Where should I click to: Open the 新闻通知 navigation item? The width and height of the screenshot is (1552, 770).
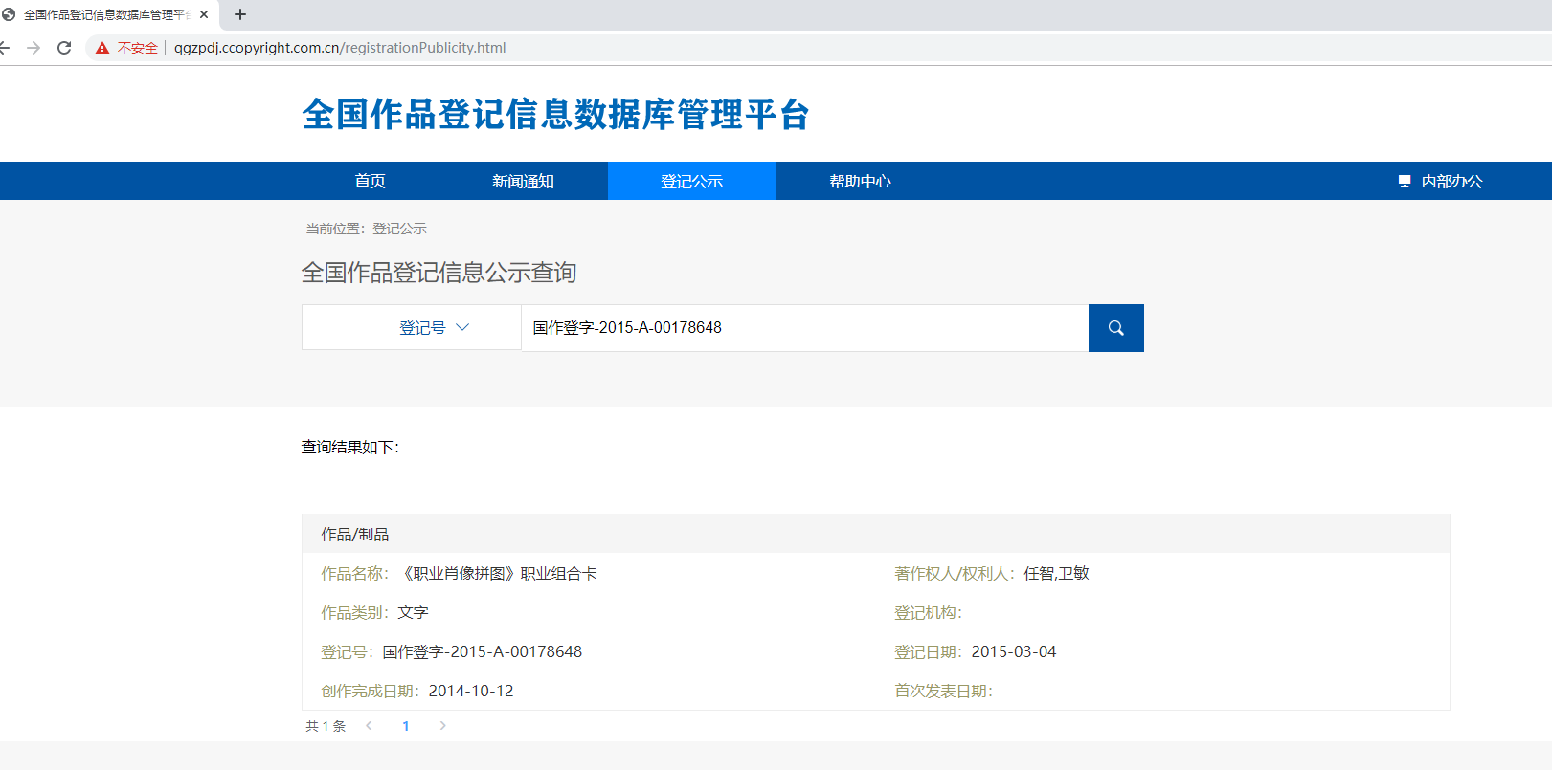point(523,181)
